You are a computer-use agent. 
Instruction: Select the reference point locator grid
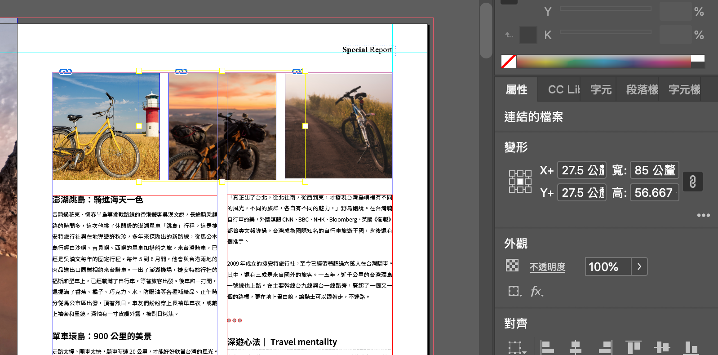[520, 182]
